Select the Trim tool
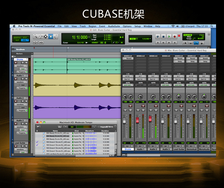The height and width of the screenshot is (188, 224). tap(41, 36)
